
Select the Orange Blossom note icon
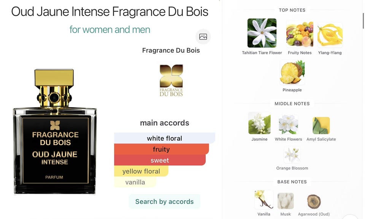click(292, 155)
